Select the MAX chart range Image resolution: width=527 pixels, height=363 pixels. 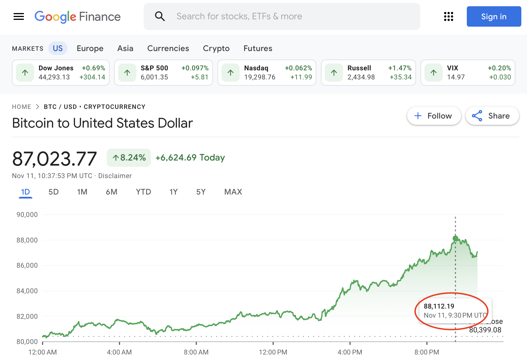point(233,192)
